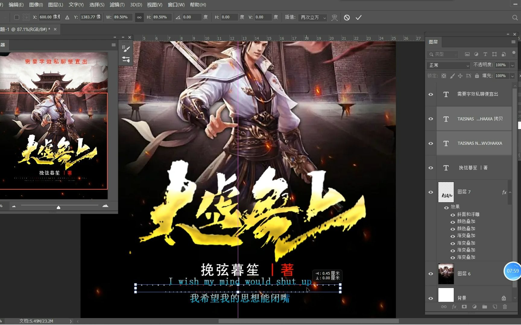
Task: Open the 两次立方 interpolation dropdown
Action: [x=313, y=17]
